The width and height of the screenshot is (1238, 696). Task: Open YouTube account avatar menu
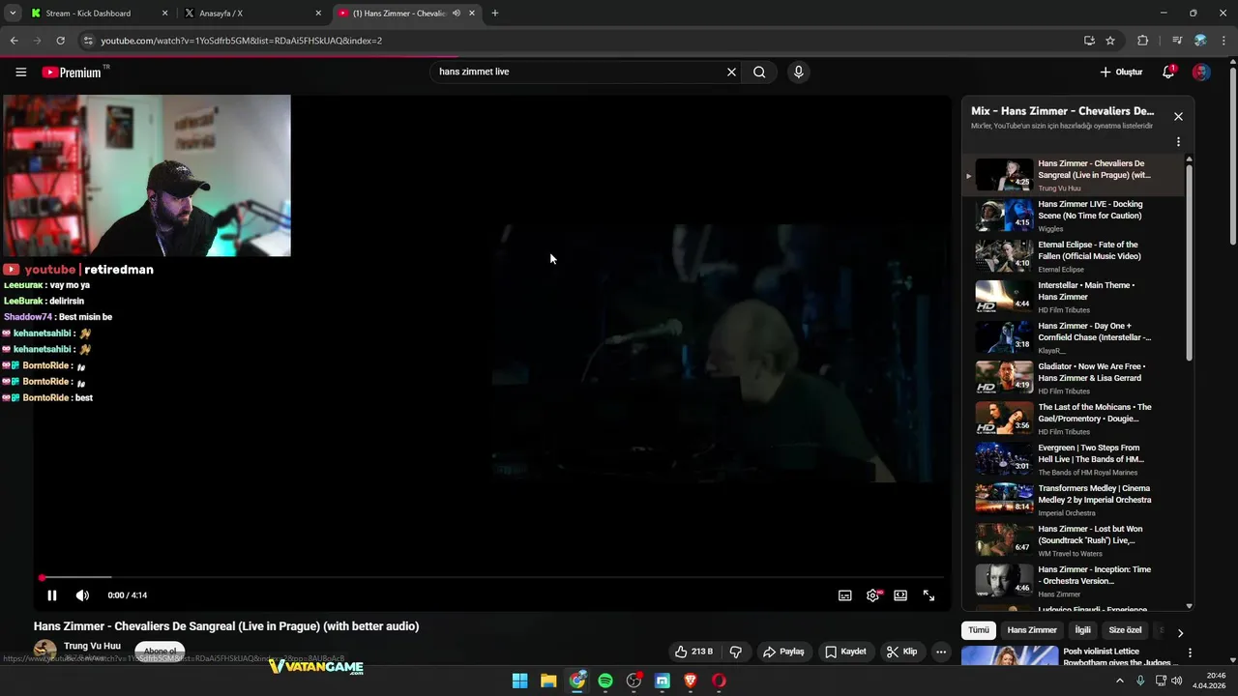point(1201,72)
